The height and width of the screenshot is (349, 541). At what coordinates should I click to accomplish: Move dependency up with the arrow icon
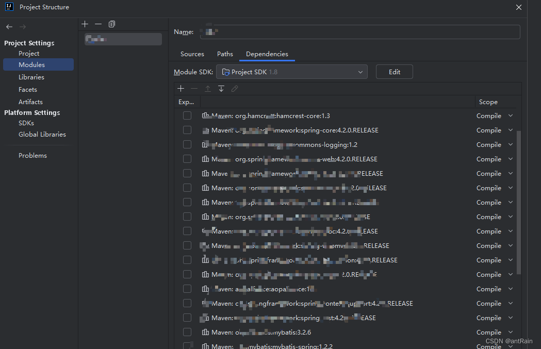208,89
